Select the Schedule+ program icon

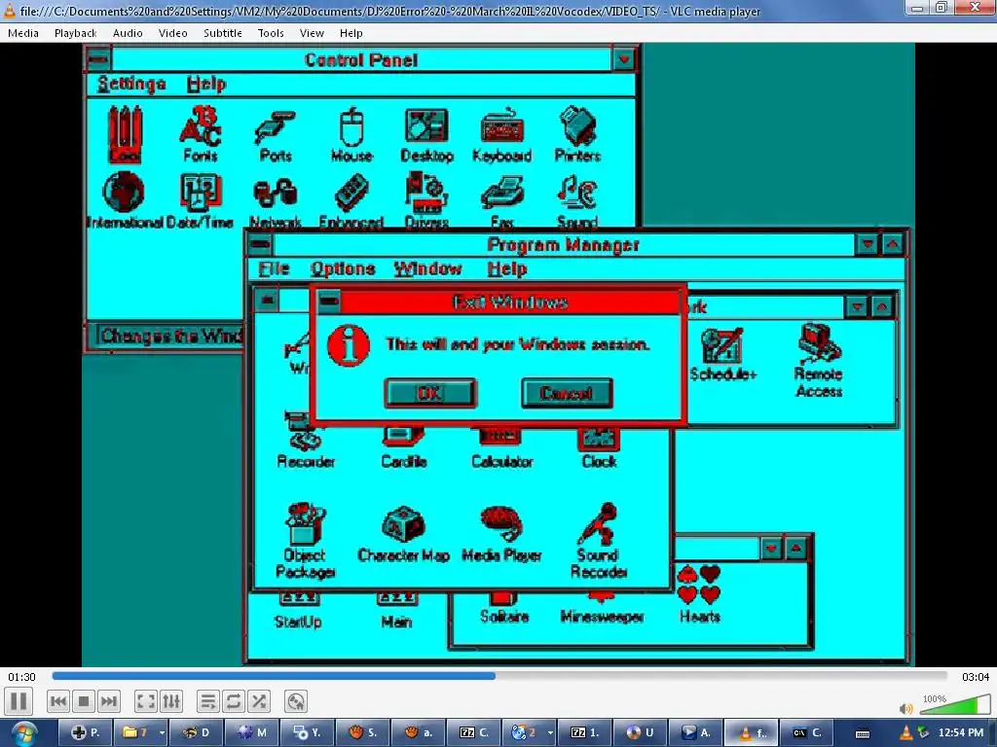pos(723,354)
